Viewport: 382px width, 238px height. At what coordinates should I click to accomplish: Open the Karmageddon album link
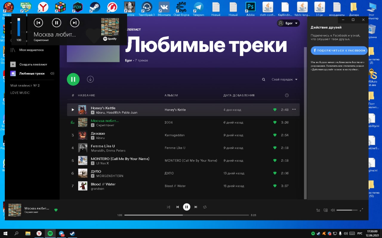(x=175, y=135)
